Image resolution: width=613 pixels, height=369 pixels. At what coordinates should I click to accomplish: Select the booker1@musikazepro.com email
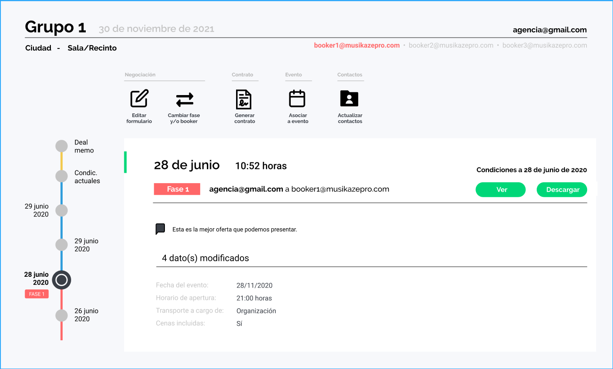coord(357,46)
